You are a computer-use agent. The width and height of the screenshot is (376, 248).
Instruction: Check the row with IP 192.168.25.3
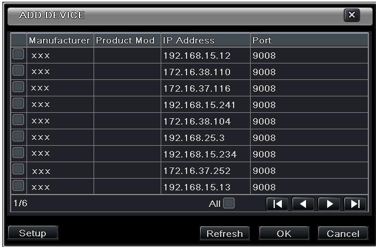(x=18, y=136)
